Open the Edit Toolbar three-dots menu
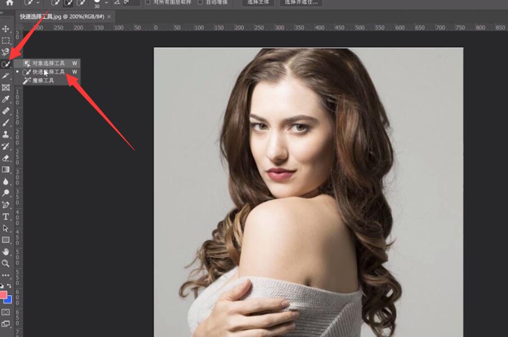Image resolution: width=508 pixels, height=337 pixels. [6, 275]
